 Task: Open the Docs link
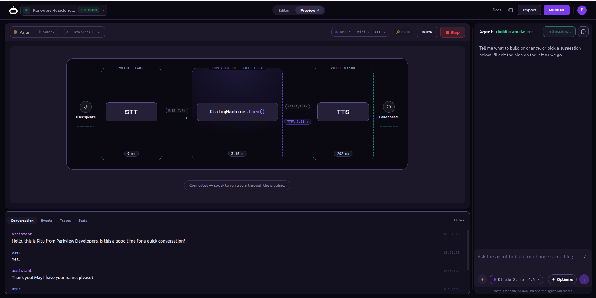pyautogui.click(x=497, y=10)
